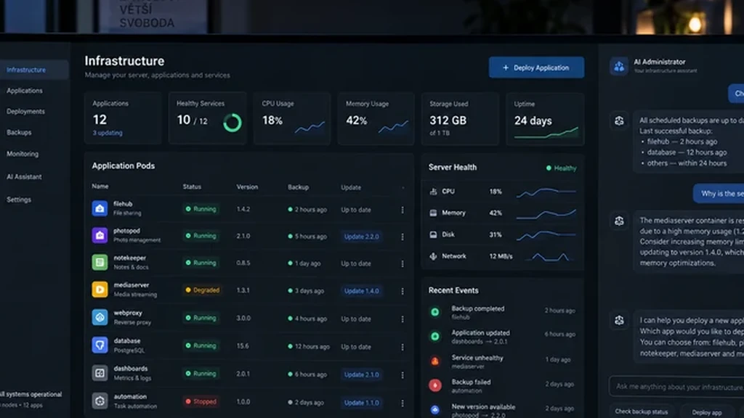Click the Deploy Application button
Screen dimensions: 744x418
click(536, 67)
